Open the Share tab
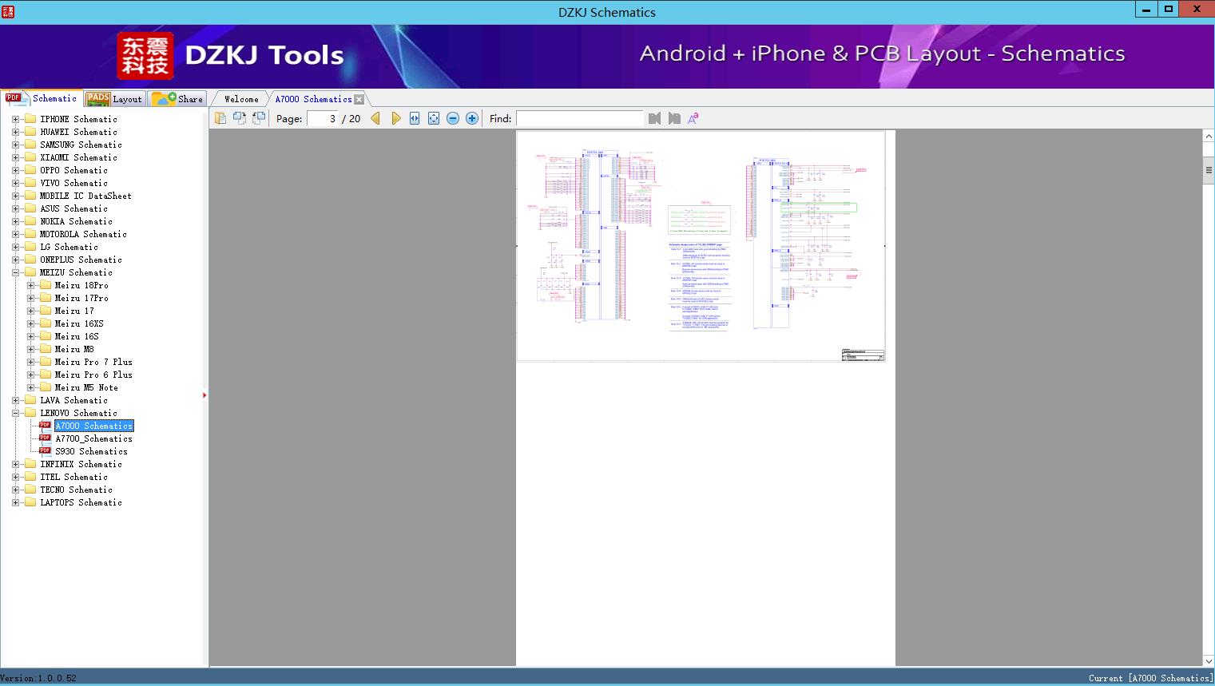The width and height of the screenshot is (1215, 686). coord(178,99)
